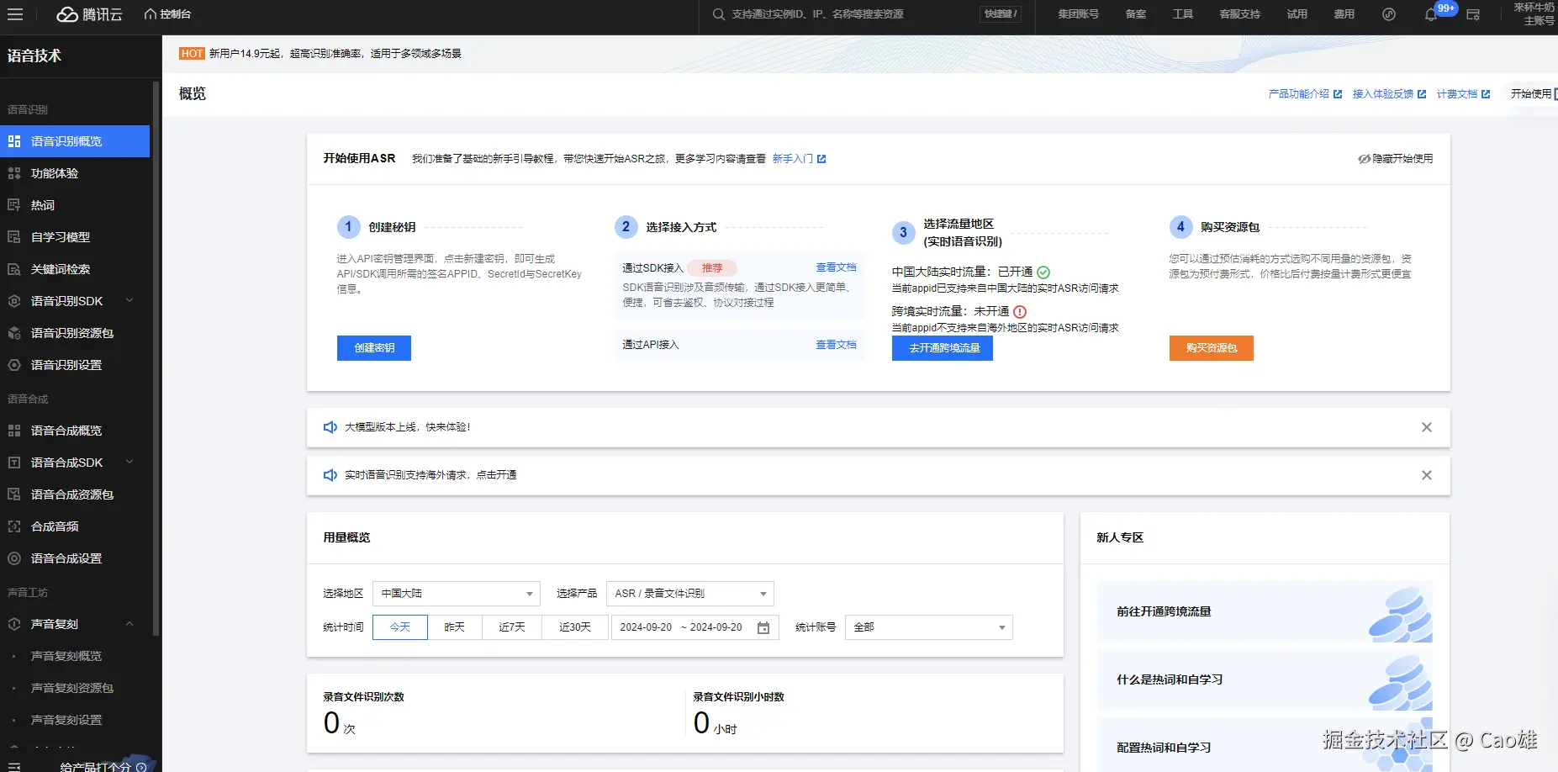Click the 语音合成资源包 sidebar icon
The height and width of the screenshot is (772, 1558).
[14, 494]
